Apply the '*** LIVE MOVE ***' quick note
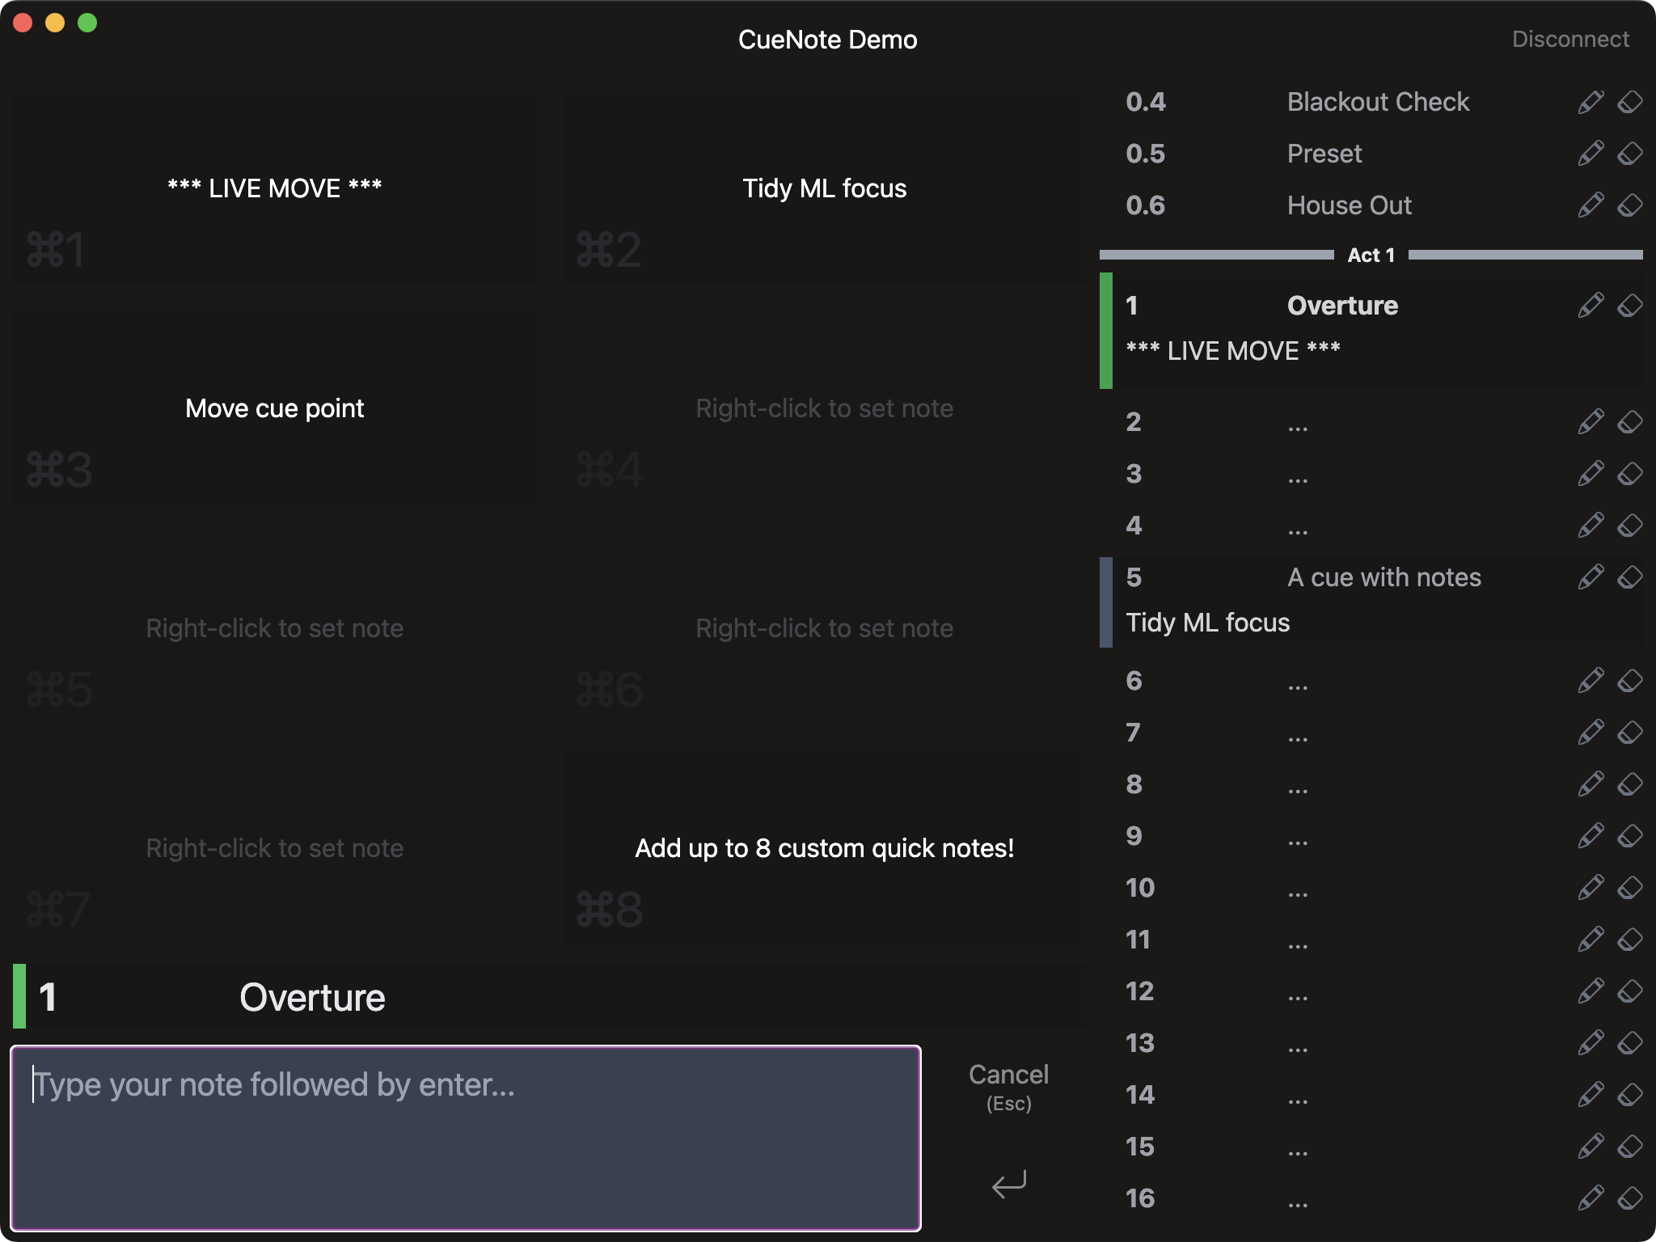Screen dimensions: 1656x1242 (274, 188)
